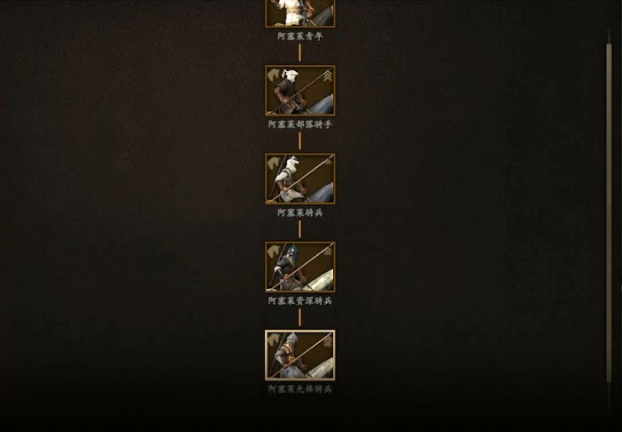Open the 阿塞莱青年 troop portrait
Image resolution: width=622 pixels, height=432 pixels.
pos(300,13)
